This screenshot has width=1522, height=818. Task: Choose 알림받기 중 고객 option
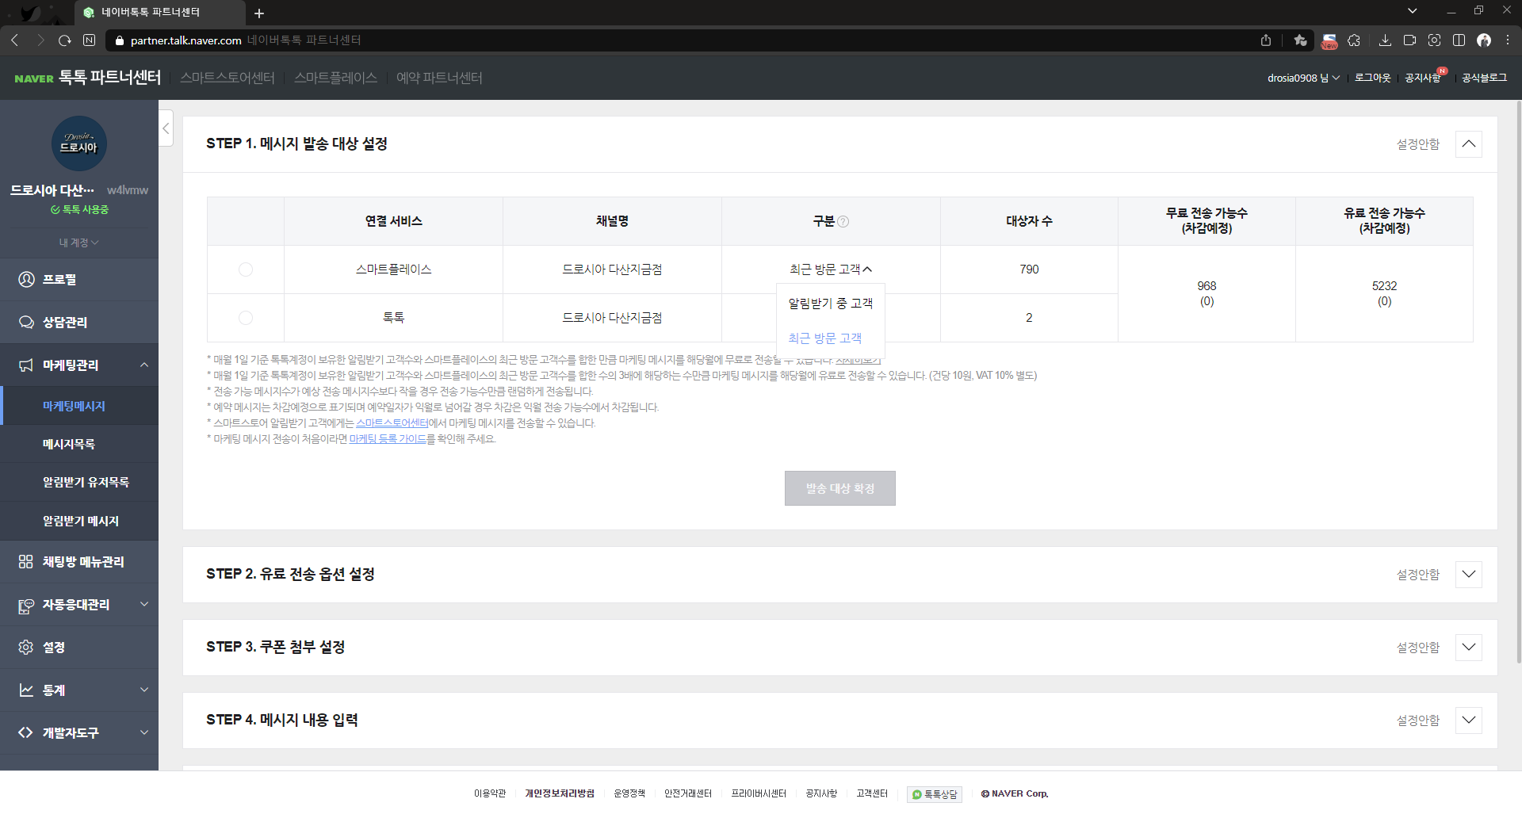831,304
